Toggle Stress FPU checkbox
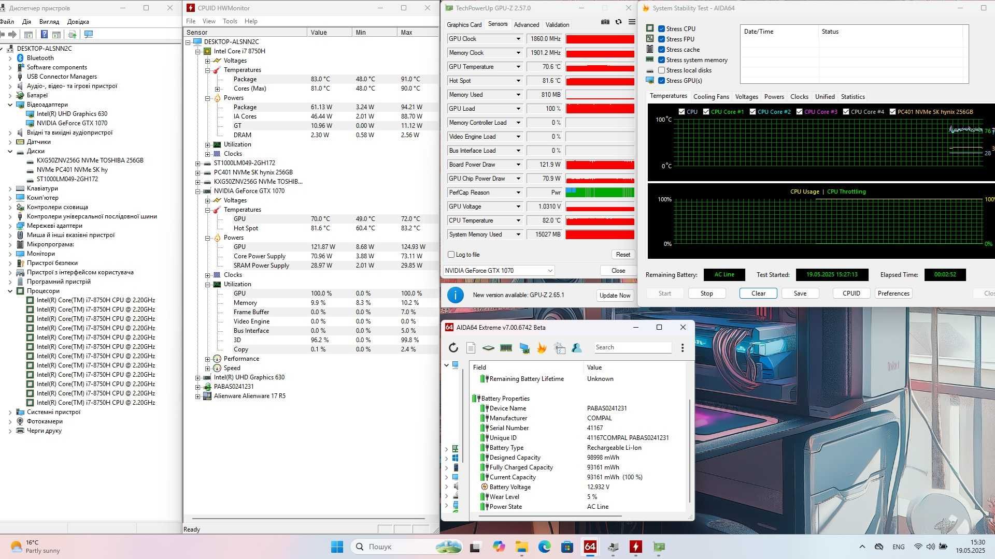The width and height of the screenshot is (995, 559). point(661,39)
